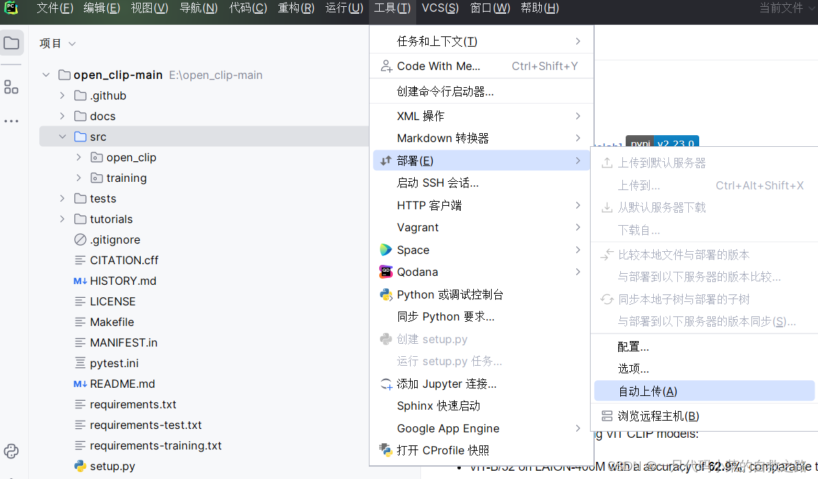Open the Markdown 转换器 submenu
Screen dimensions: 818x479
[x=481, y=138]
